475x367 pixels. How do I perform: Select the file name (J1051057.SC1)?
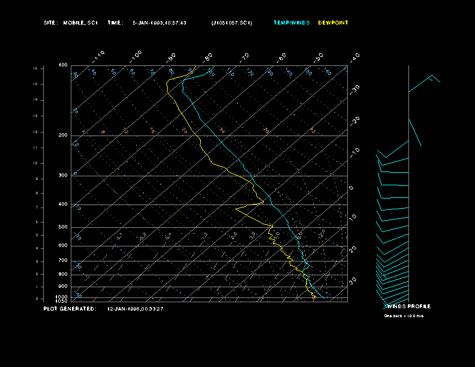pos(232,23)
